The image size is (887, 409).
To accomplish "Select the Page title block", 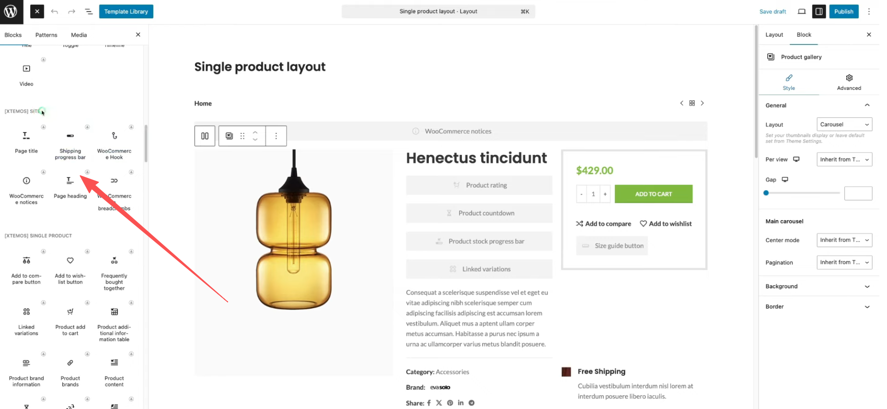I will point(26,142).
